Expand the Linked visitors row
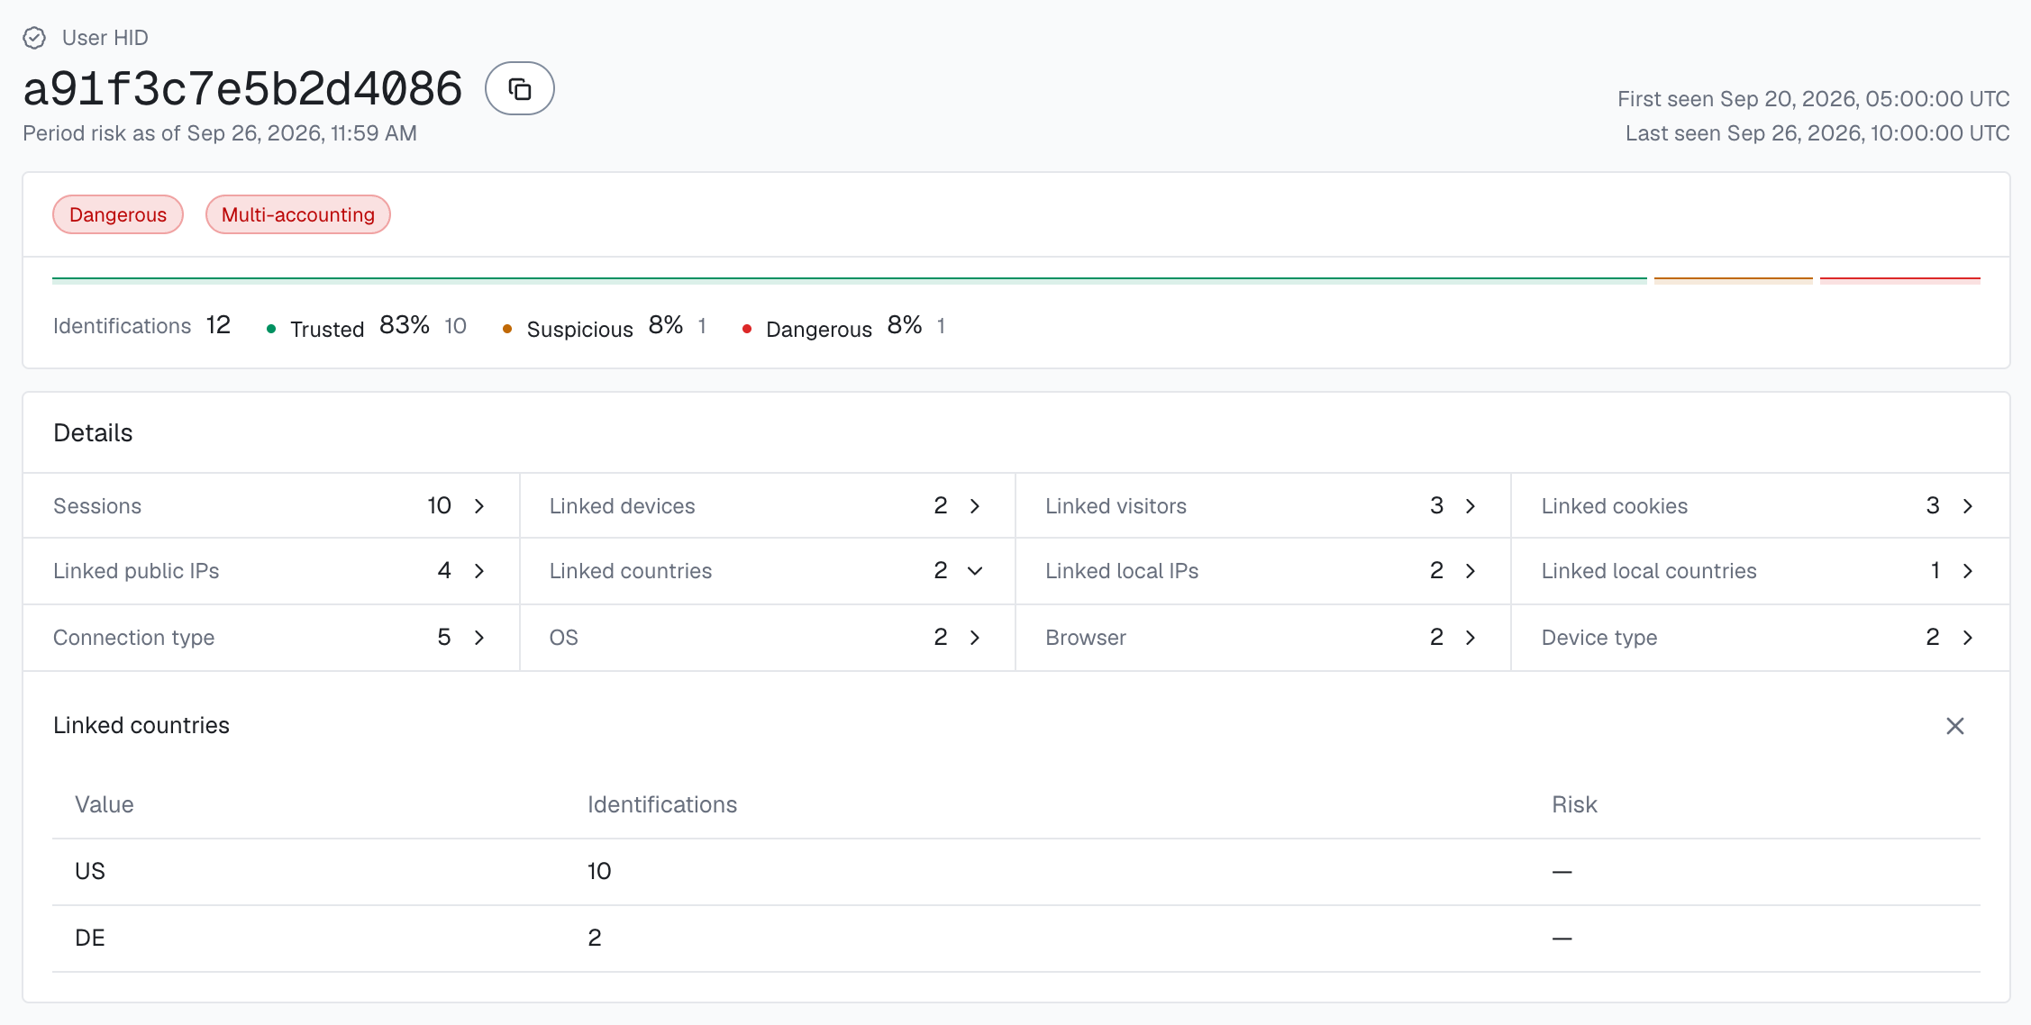 point(1262,506)
